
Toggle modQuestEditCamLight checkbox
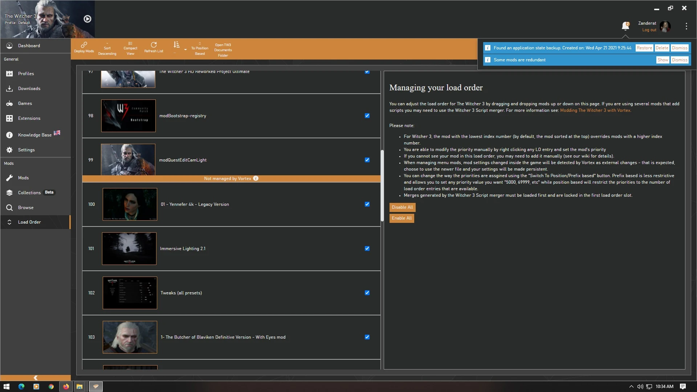click(367, 160)
